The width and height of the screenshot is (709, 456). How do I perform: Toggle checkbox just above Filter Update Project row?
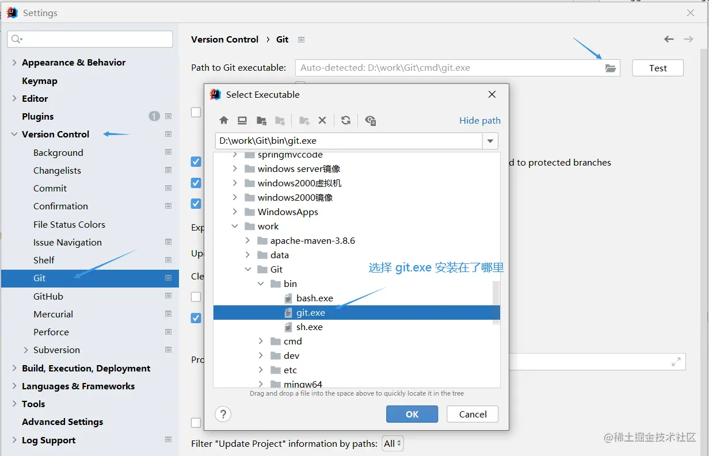click(x=196, y=423)
